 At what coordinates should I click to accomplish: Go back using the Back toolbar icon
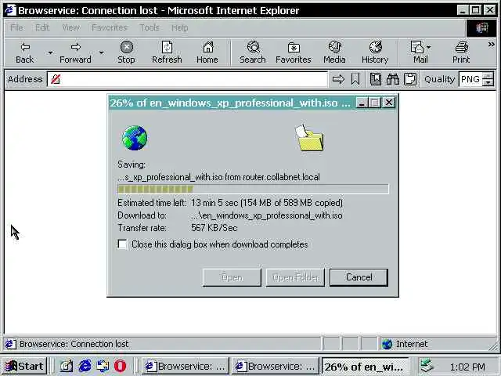(x=25, y=52)
